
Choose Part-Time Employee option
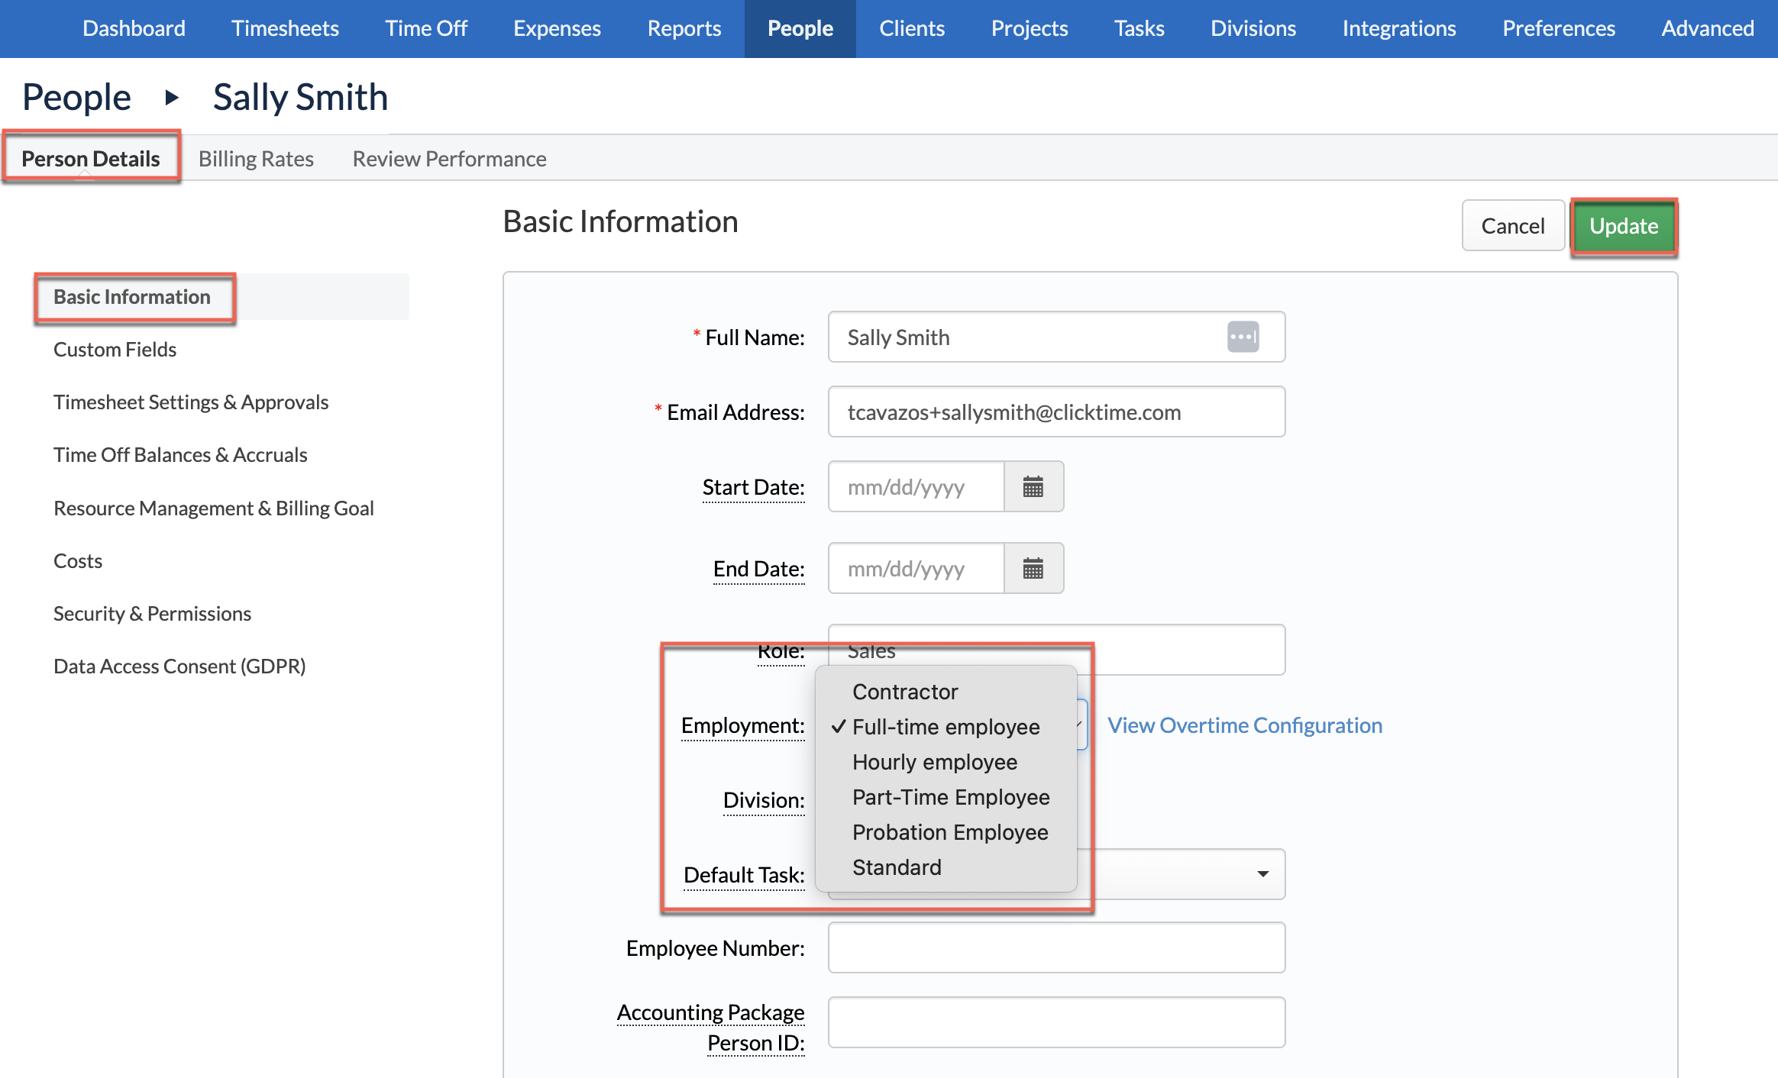(946, 797)
